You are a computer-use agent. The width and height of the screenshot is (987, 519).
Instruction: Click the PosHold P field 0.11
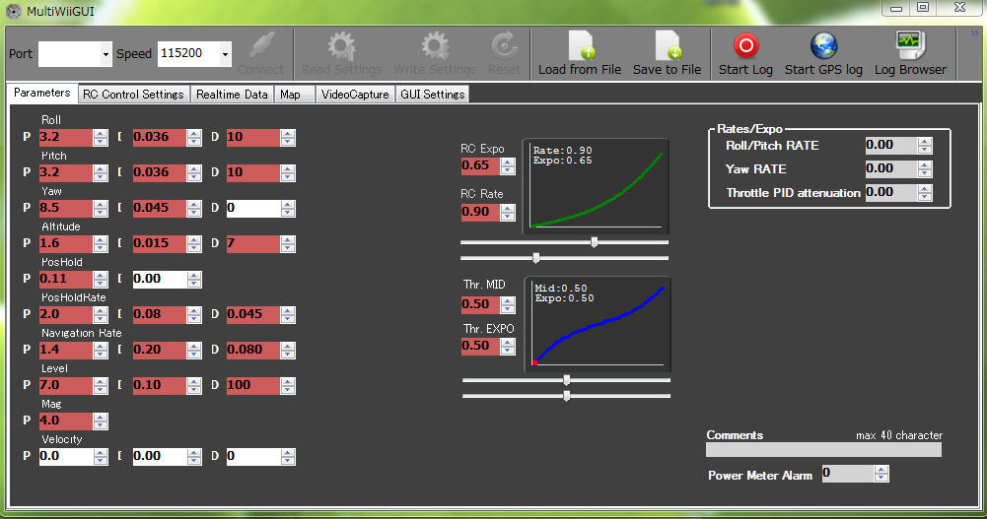point(65,279)
